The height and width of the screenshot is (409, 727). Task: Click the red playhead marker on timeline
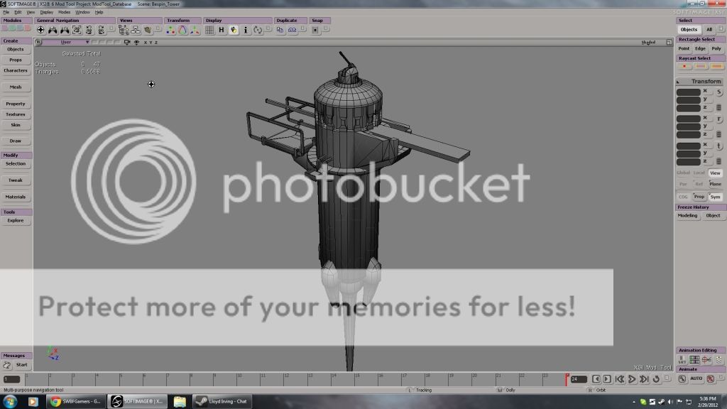[x=566, y=379]
